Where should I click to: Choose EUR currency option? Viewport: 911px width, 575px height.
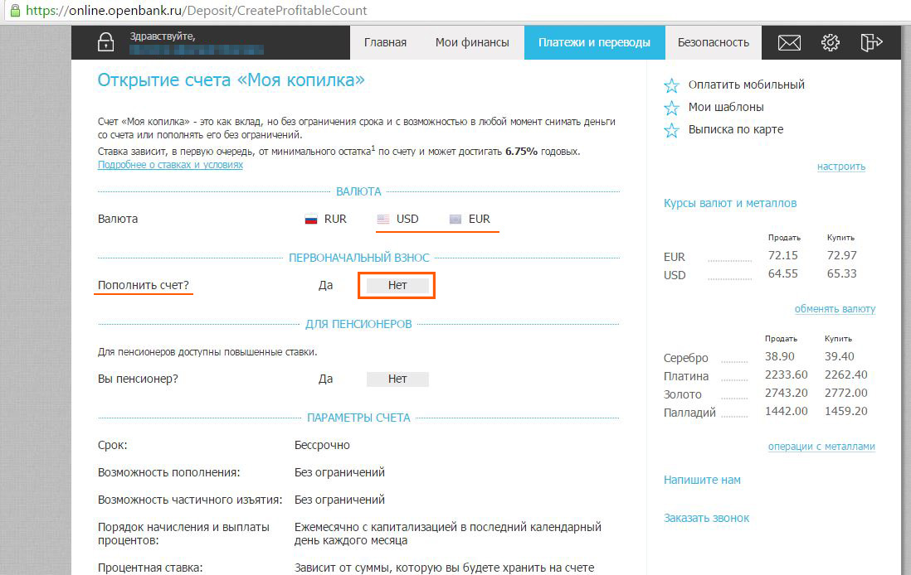(470, 220)
